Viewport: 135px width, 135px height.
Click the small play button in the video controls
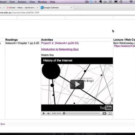coord(44,113)
